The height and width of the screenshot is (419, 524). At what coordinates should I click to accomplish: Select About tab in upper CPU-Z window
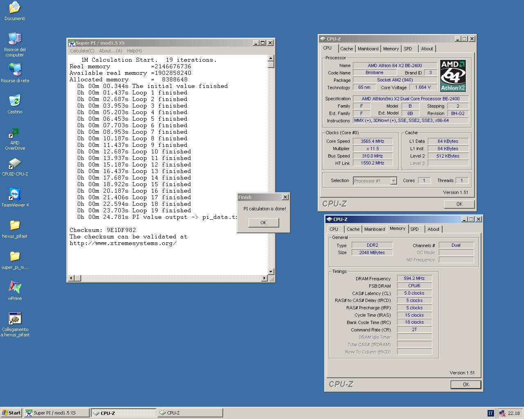point(427,49)
